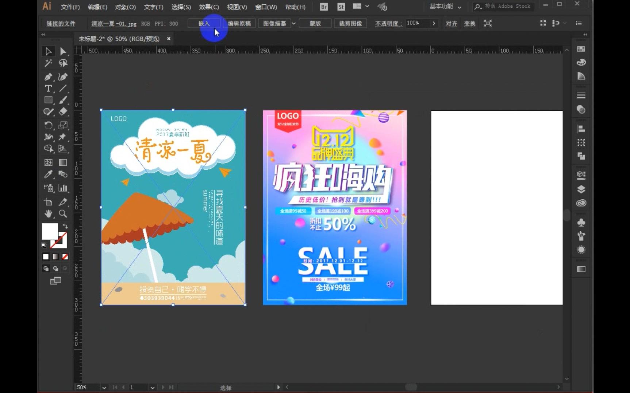
Task: Click the 蒙版 button
Action: 315,23
